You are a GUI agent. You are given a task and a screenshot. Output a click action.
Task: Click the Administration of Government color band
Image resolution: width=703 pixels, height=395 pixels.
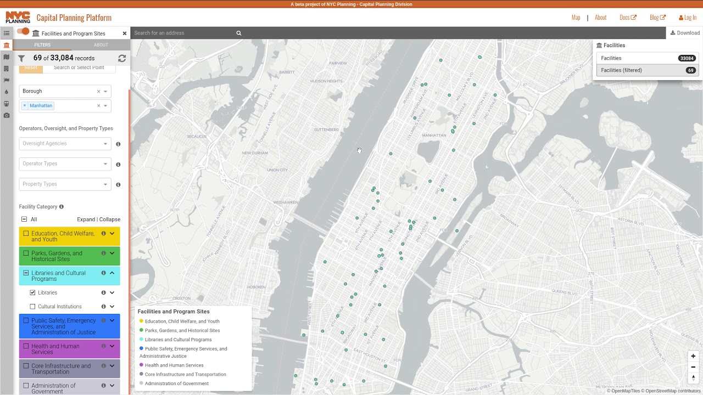[x=69, y=387]
